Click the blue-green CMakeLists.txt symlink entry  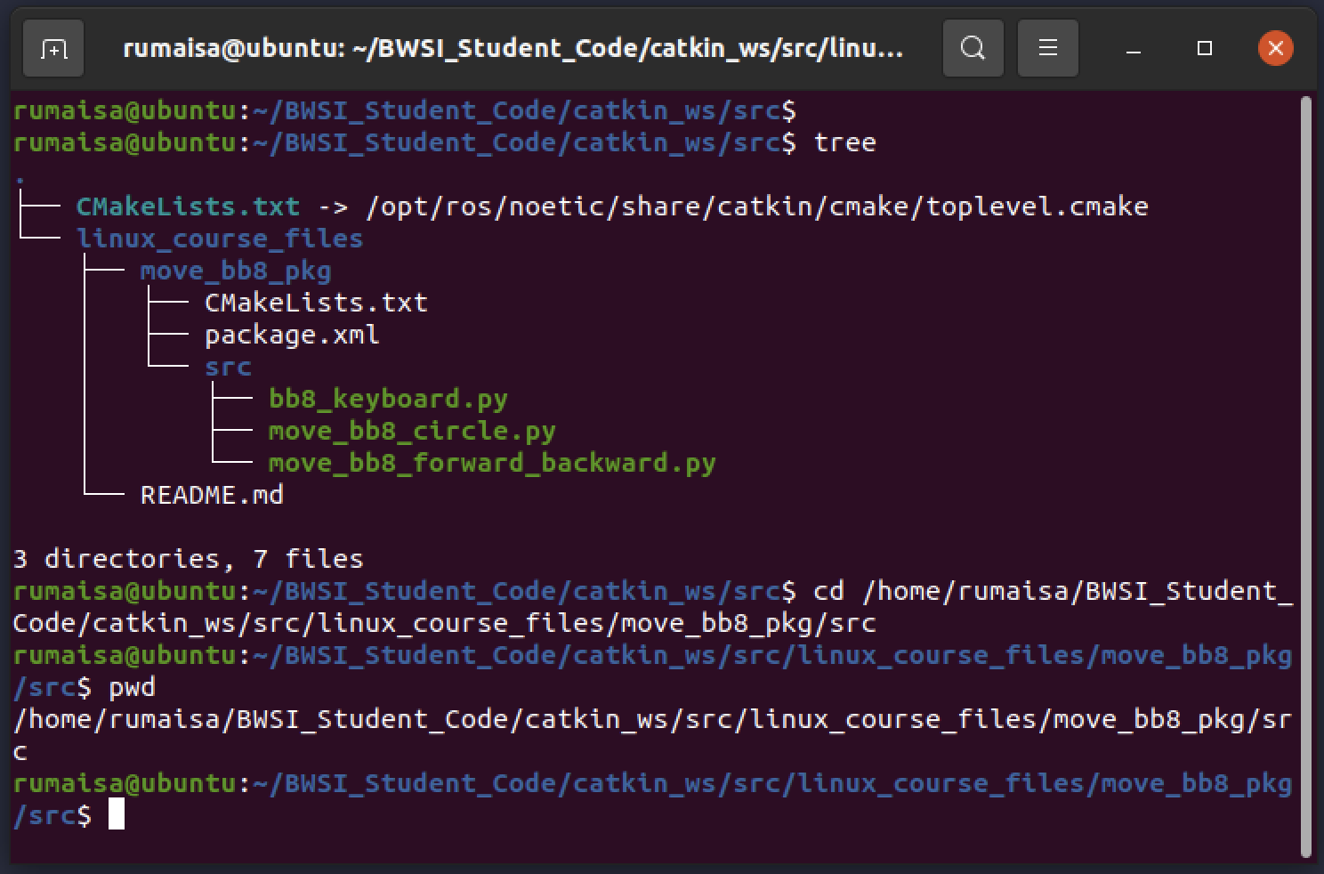[x=188, y=206]
